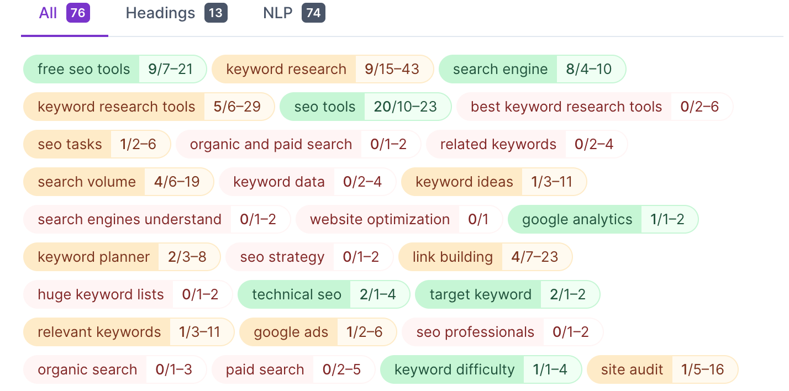This screenshot has height=391, width=789.
Task: Select the related keywords tag
Action: point(527,144)
